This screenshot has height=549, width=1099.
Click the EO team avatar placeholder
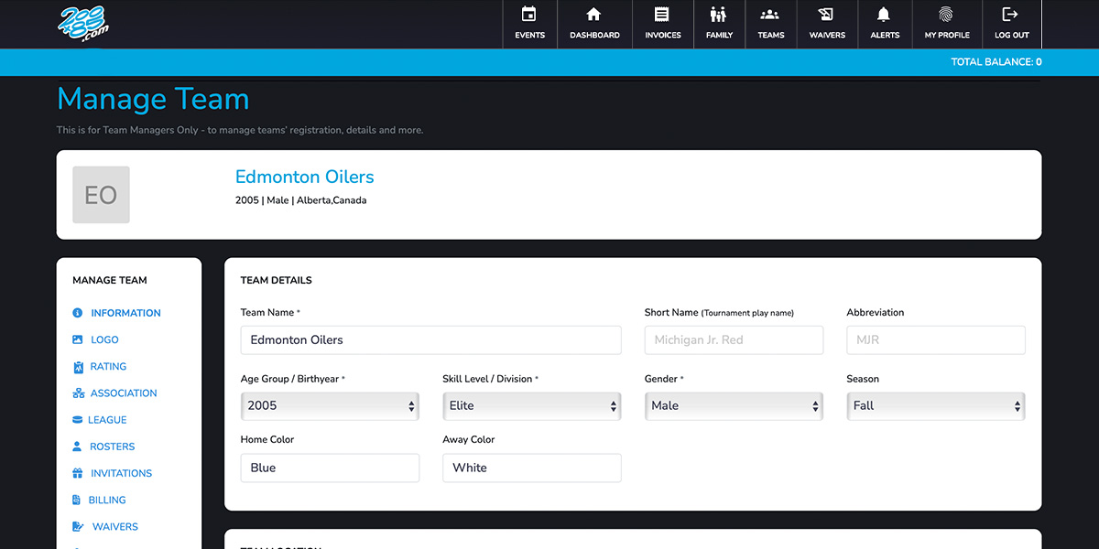pos(101,195)
